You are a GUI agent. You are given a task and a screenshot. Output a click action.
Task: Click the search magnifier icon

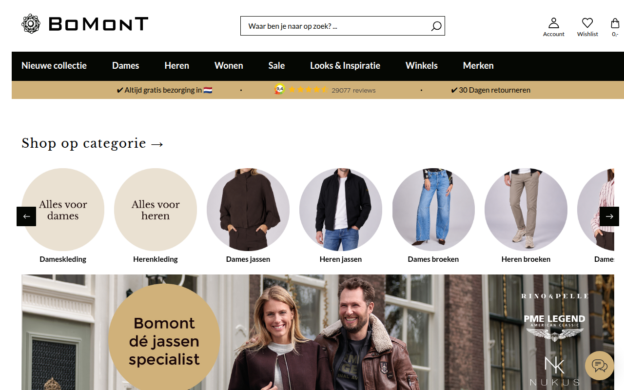click(x=436, y=26)
